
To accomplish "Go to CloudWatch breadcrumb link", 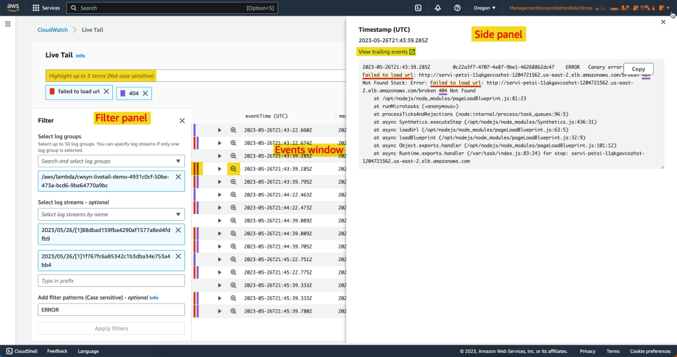I will point(54,30).
